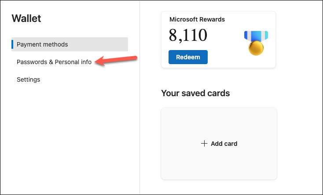Click the plus icon beside Add card
Viewport: 323px width, 195px height.
pos(204,144)
